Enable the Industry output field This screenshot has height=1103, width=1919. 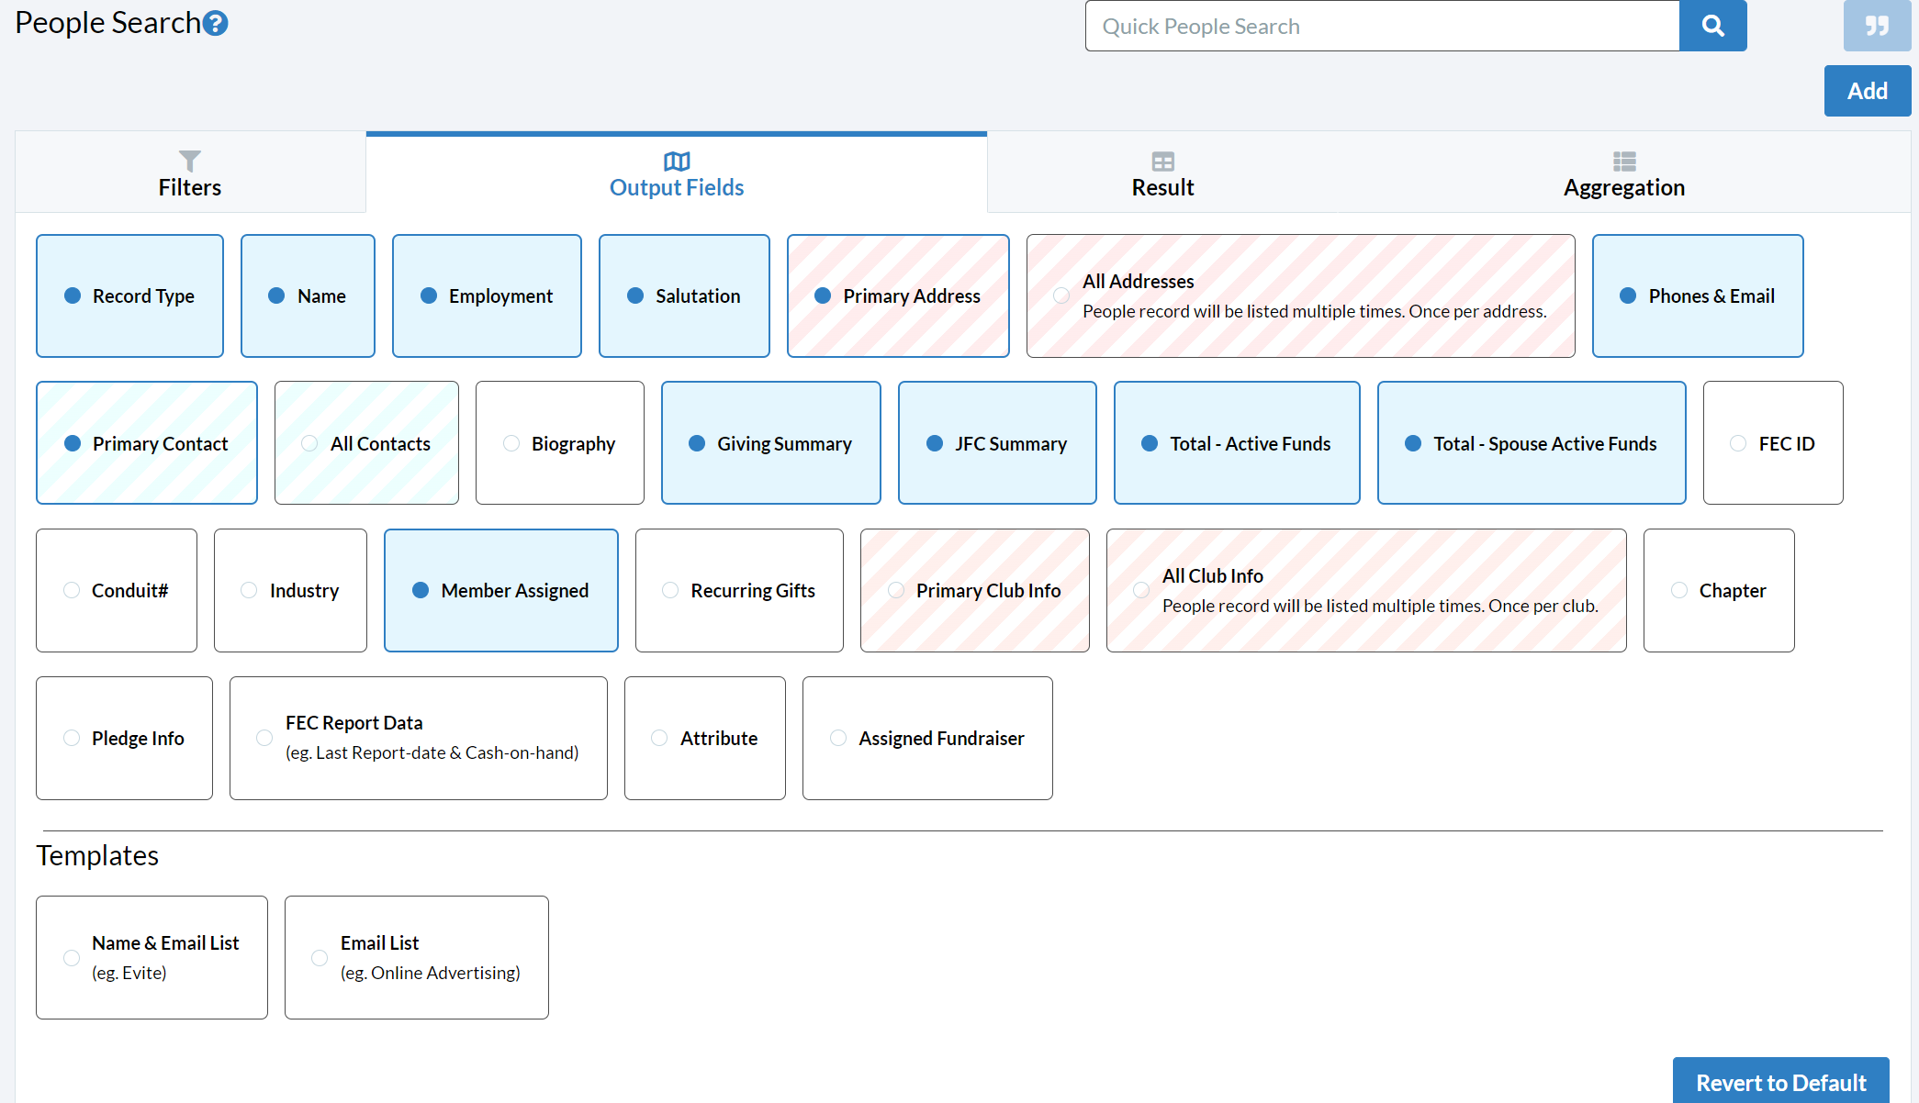[x=290, y=590]
